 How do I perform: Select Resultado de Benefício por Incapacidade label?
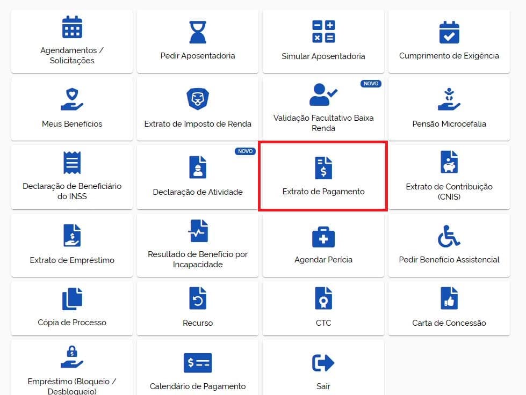[198, 259]
